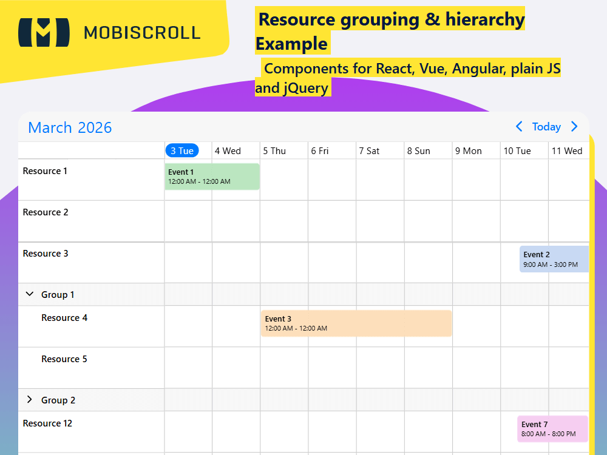Image resolution: width=607 pixels, height=455 pixels.
Task: Select the Resource 5 row label
Action: point(64,359)
